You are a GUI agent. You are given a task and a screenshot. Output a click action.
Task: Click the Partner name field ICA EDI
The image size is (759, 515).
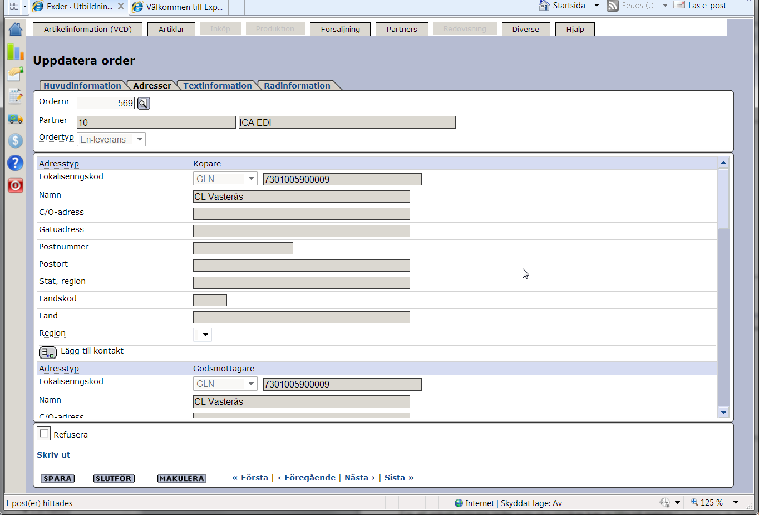tap(347, 122)
